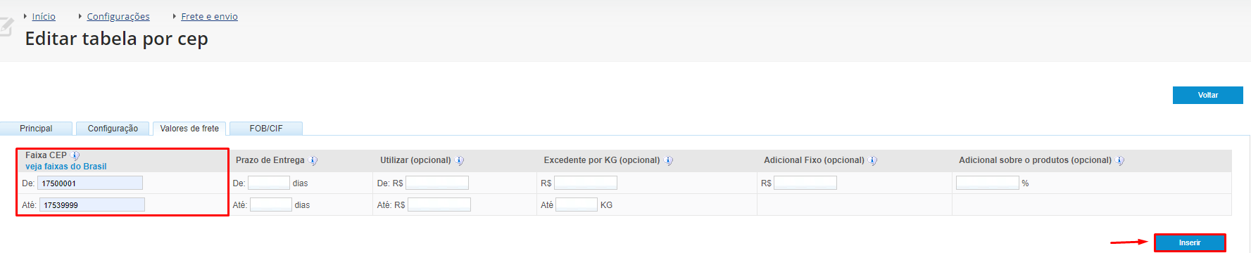Open the veja faixas do Brasil link
Viewport: 1251px width, 253px height.
pos(66,167)
